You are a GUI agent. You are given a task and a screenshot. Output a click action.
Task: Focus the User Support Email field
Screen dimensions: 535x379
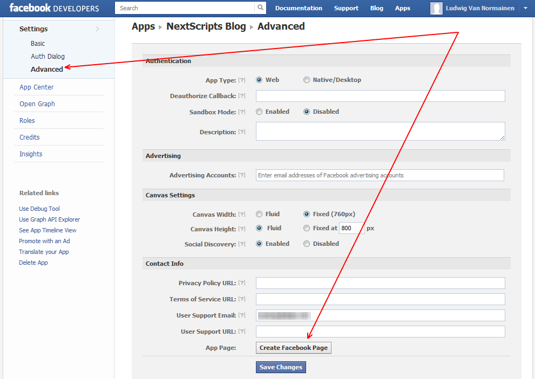point(381,315)
